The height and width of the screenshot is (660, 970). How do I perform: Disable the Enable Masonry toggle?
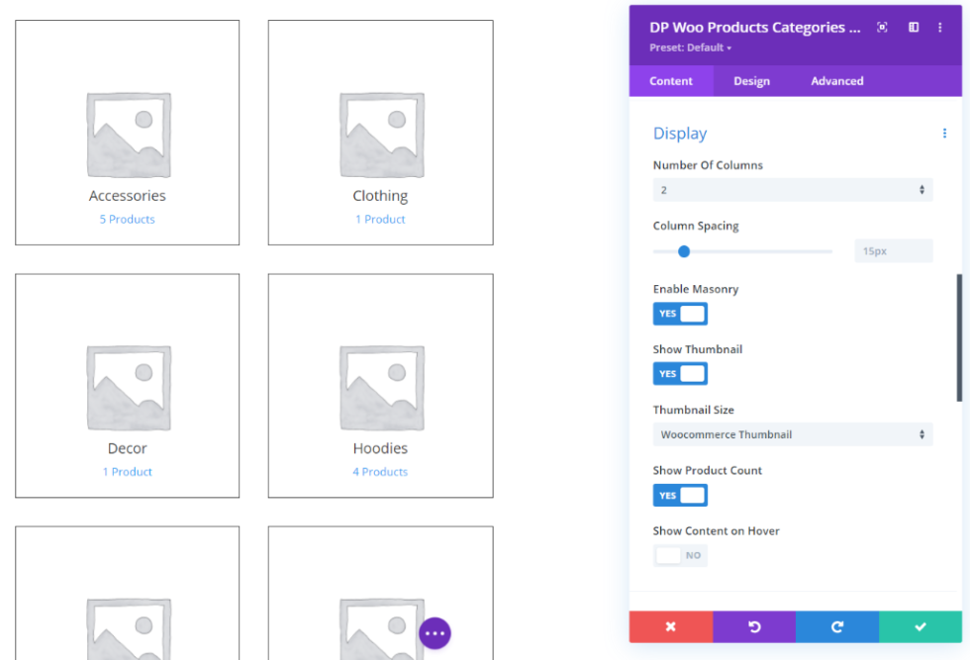click(680, 314)
